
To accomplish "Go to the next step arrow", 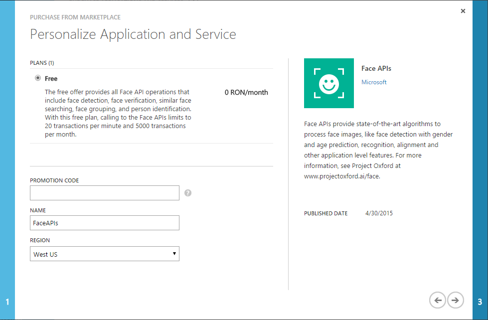I will (x=455, y=300).
